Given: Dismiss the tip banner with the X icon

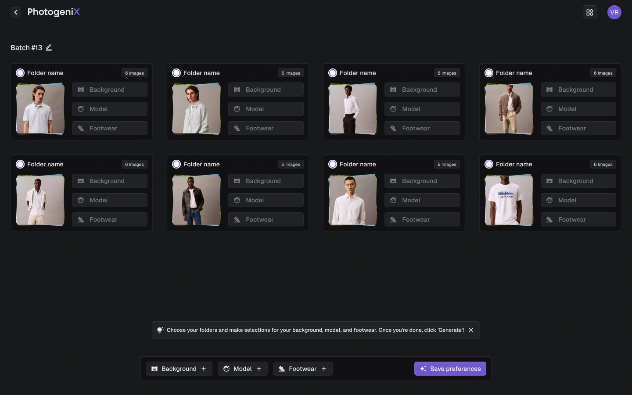Looking at the screenshot, I should pos(471,330).
